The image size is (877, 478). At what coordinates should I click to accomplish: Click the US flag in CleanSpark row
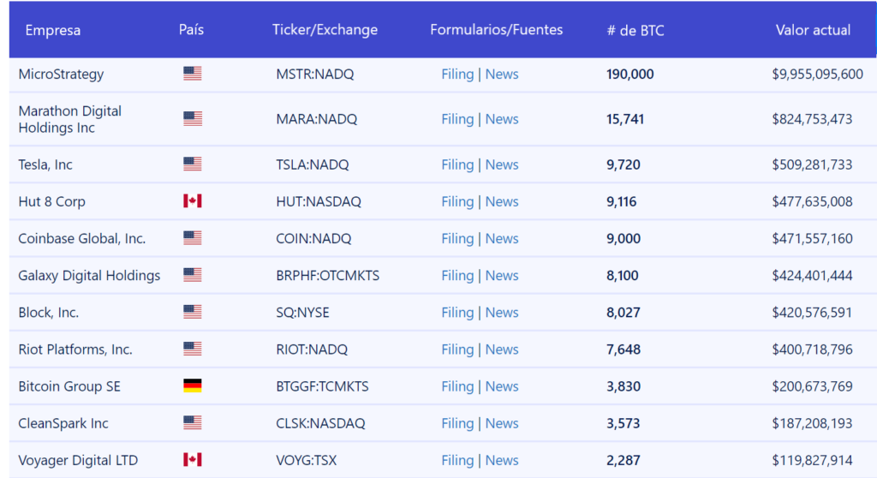pyautogui.click(x=193, y=422)
